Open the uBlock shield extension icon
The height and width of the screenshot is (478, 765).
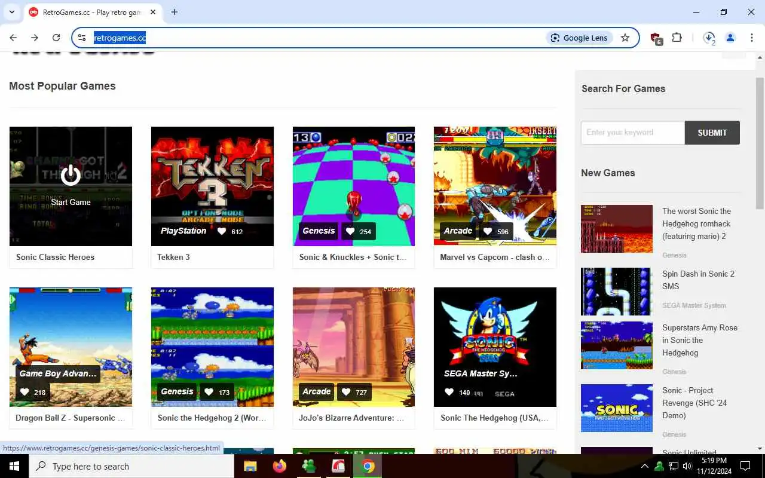pos(656,38)
